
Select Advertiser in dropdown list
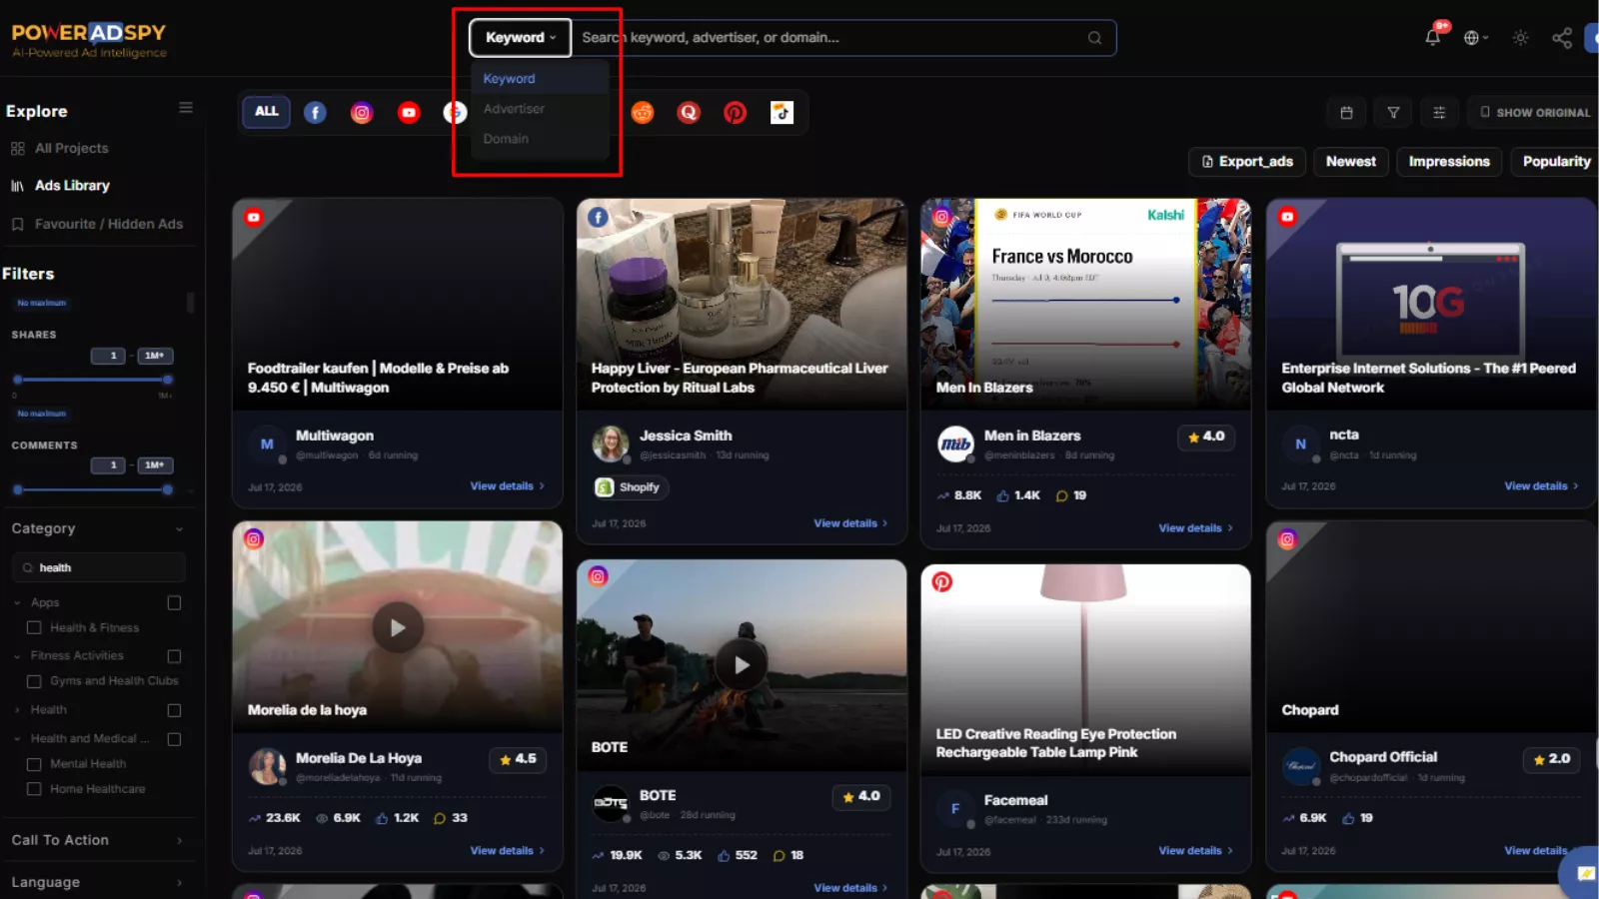pyautogui.click(x=540, y=109)
